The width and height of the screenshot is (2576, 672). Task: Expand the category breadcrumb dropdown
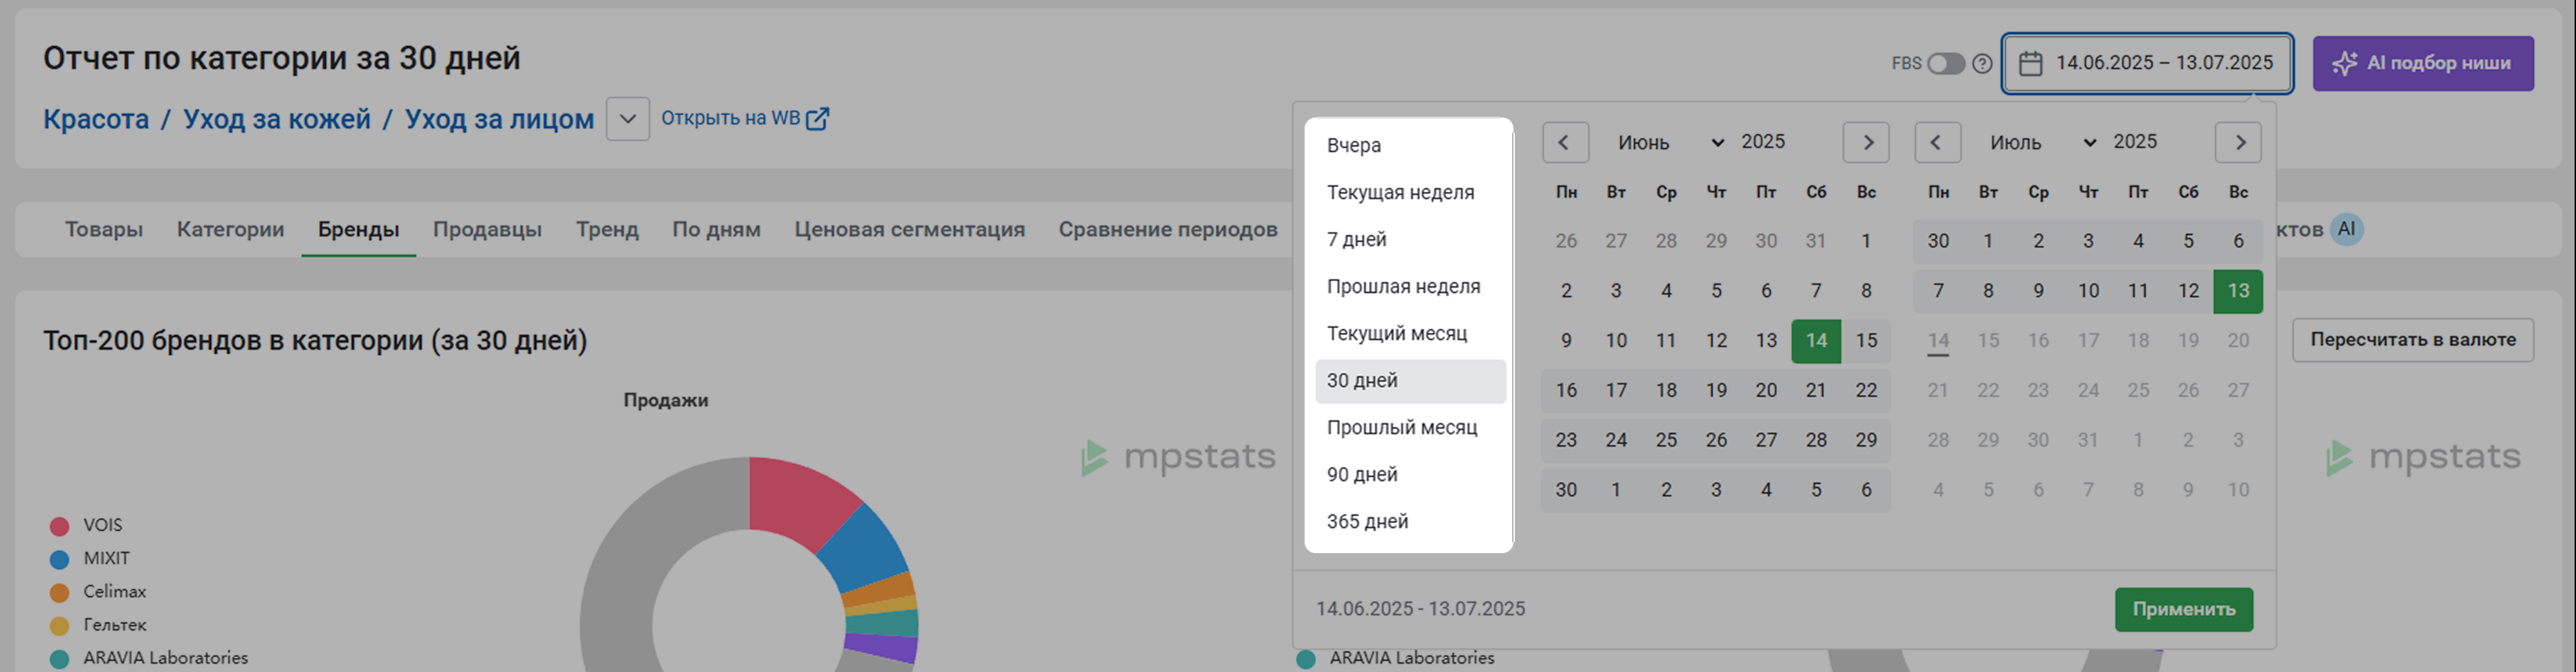[x=627, y=119]
